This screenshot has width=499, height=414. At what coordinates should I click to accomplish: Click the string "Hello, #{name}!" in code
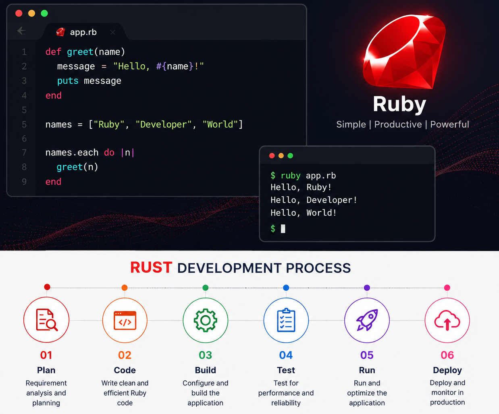tap(158, 66)
